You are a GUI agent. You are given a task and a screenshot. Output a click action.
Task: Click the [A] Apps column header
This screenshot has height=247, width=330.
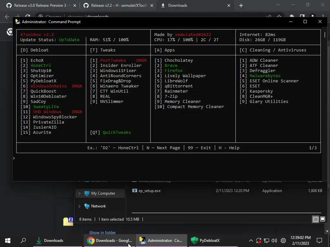(165, 50)
